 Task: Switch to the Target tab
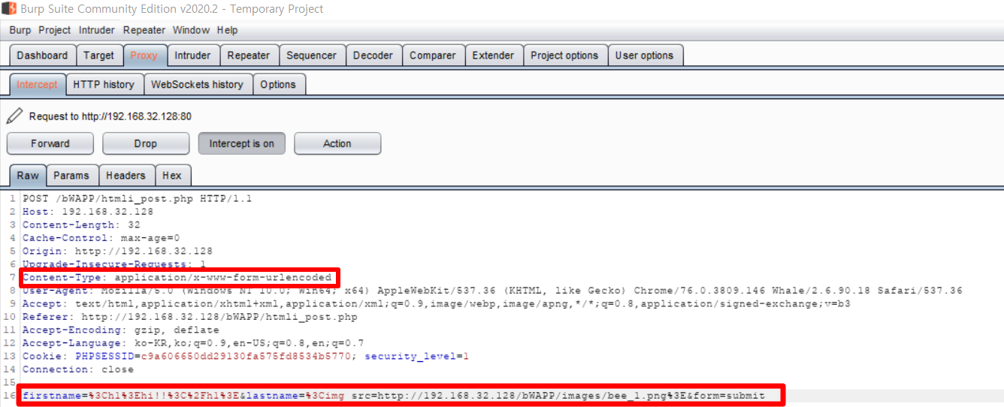[x=99, y=56]
